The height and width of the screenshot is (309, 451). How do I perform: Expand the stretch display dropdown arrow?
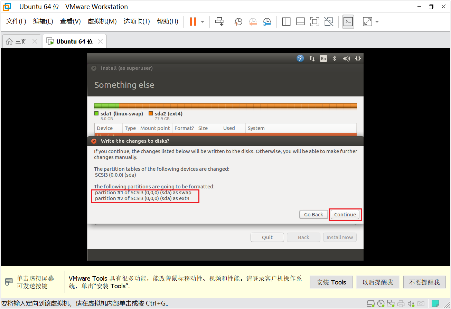coord(377,22)
